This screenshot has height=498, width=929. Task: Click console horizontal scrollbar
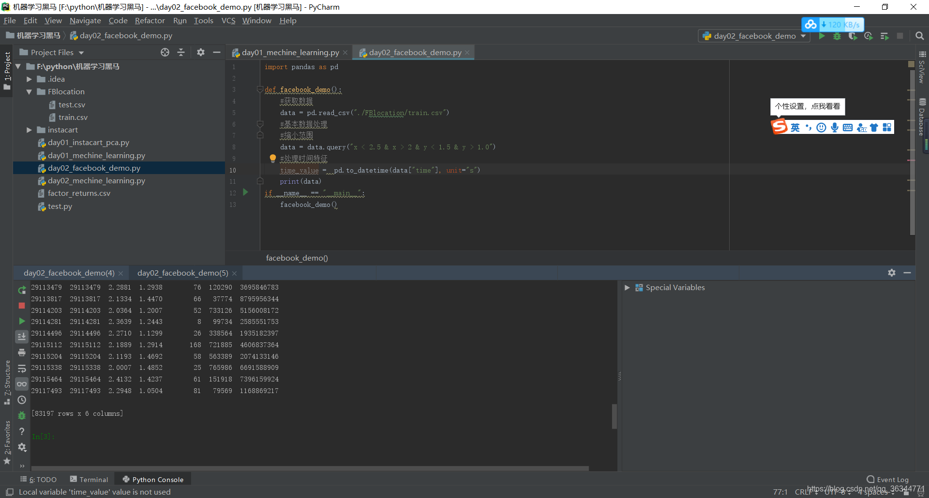310,468
